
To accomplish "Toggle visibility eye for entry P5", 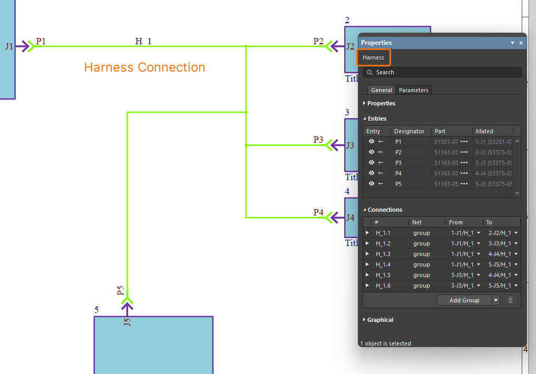I will pos(372,184).
